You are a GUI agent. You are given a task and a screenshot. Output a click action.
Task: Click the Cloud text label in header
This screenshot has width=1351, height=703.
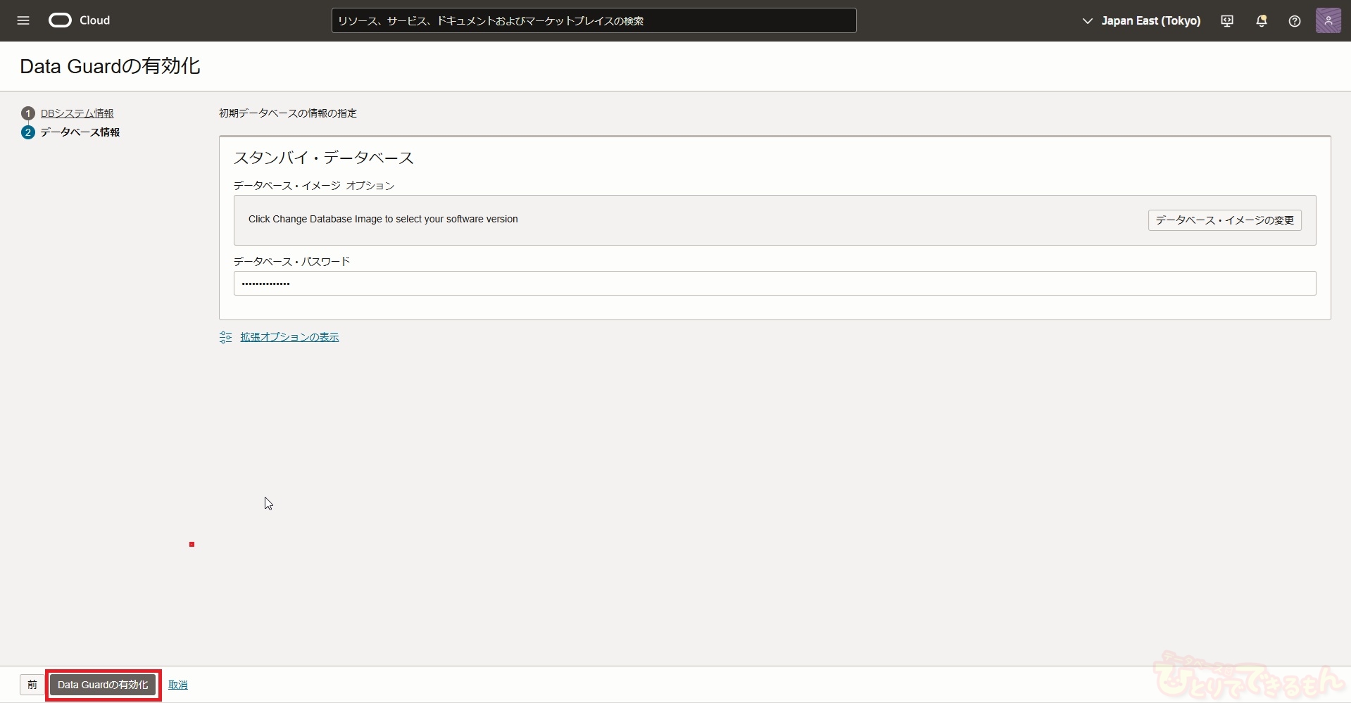click(x=94, y=20)
